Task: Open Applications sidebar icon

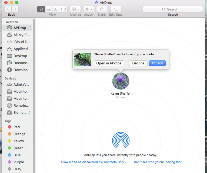Action: pos(9,49)
